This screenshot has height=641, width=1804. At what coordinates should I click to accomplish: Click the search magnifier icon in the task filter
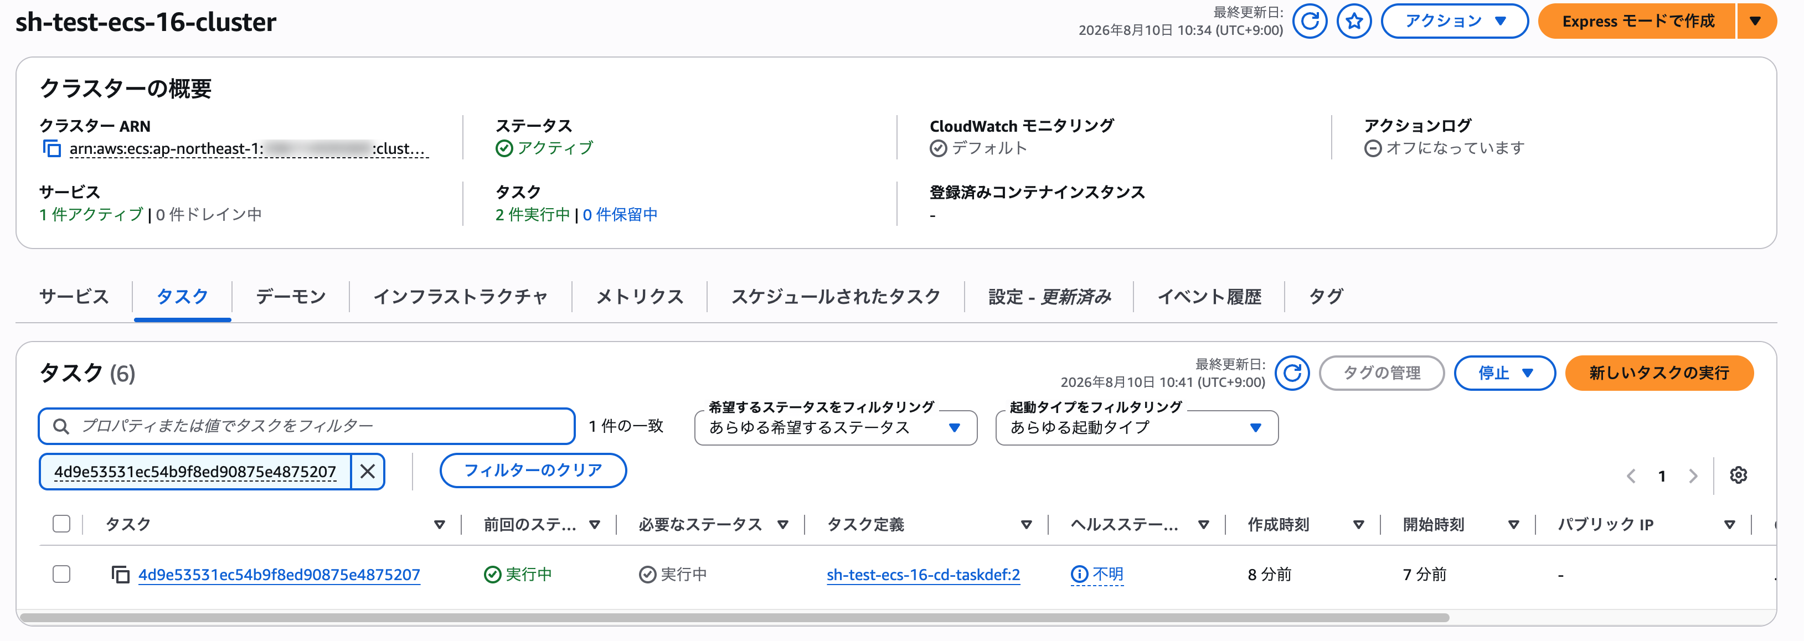(x=61, y=426)
